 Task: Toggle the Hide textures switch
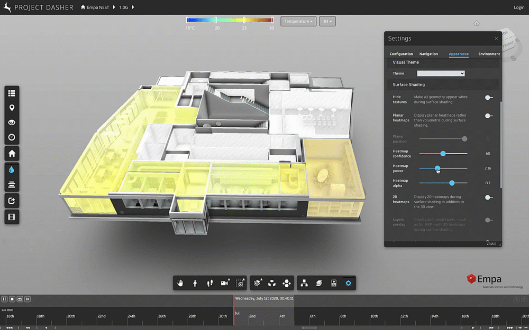(x=488, y=97)
